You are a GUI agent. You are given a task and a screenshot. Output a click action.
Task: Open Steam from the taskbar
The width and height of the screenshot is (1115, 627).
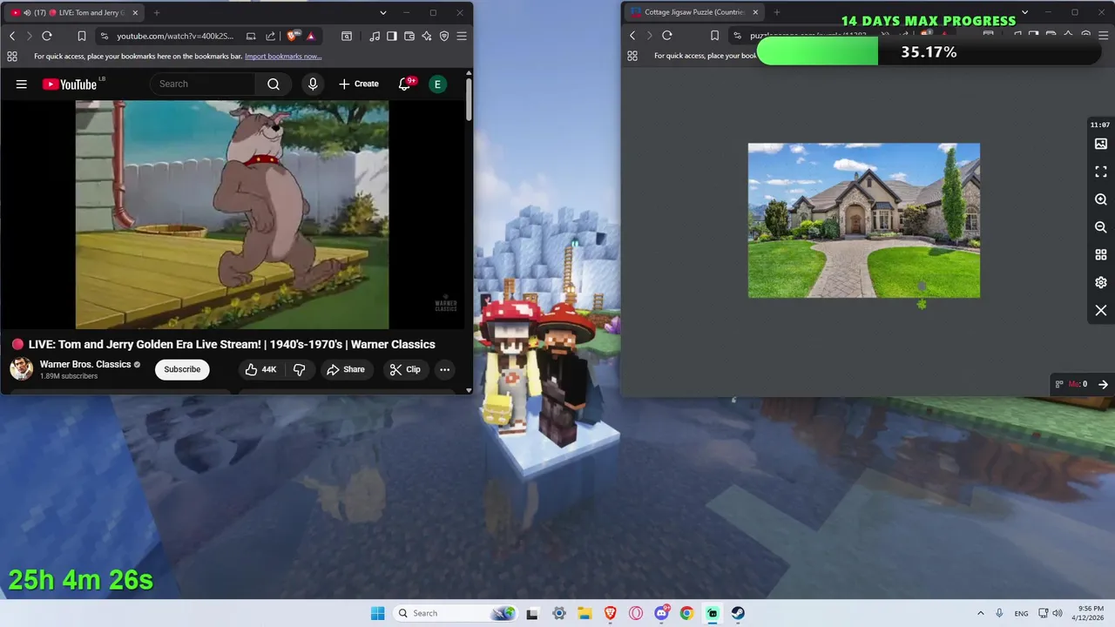738,613
